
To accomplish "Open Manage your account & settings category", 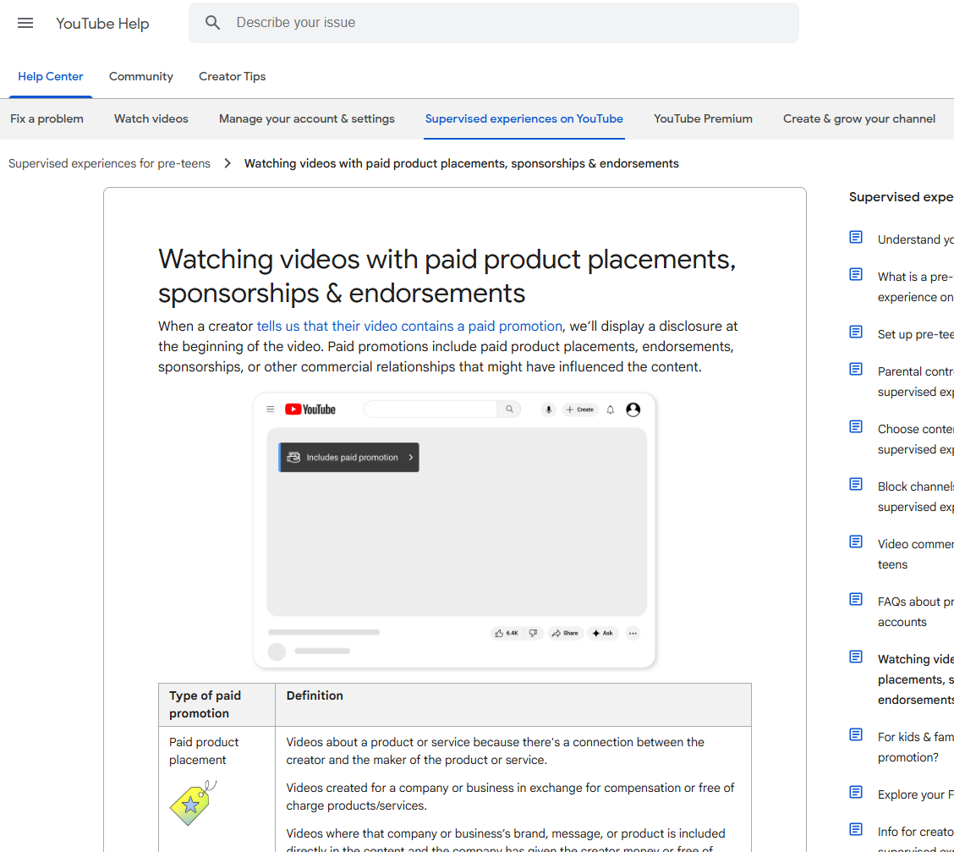I will 307,118.
